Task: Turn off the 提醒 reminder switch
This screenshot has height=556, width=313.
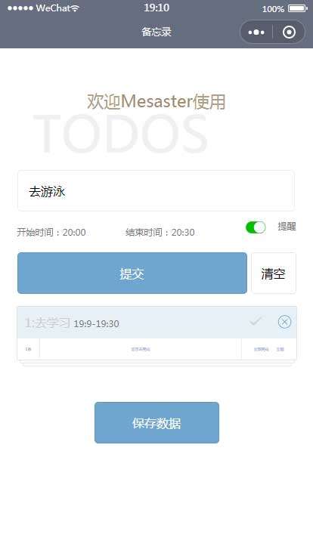Action: [256, 227]
